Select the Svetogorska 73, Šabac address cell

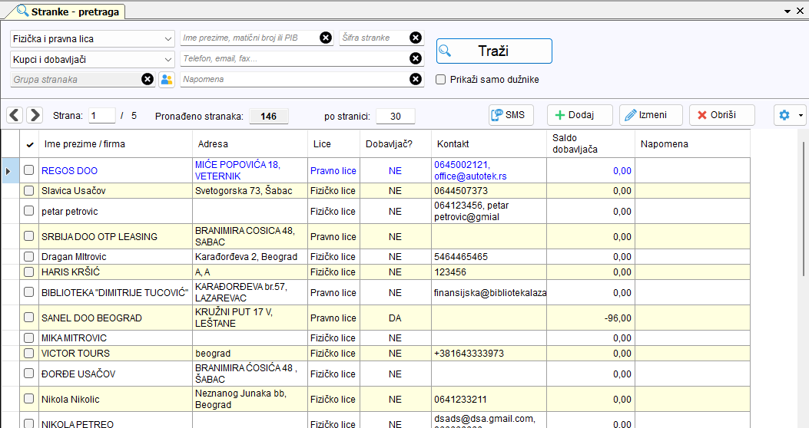click(x=250, y=190)
